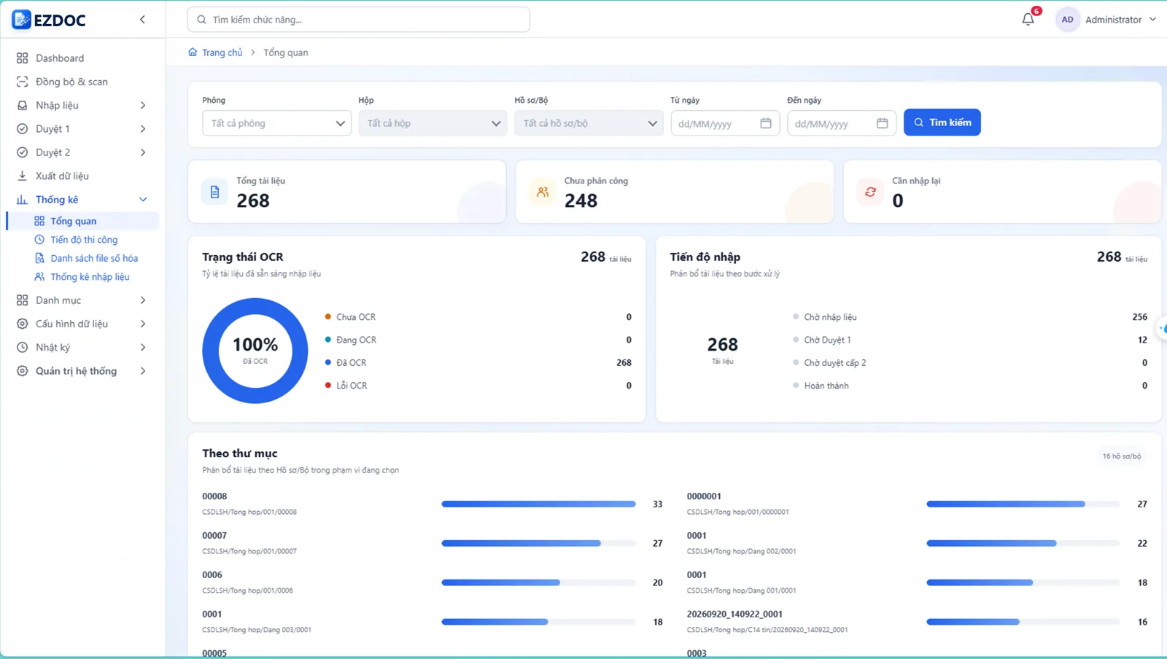Click the Cần nhập lại refresh icon
The width and height of the screenshot is (1167, 659).
pyautogui.click(x=870, y=192)
